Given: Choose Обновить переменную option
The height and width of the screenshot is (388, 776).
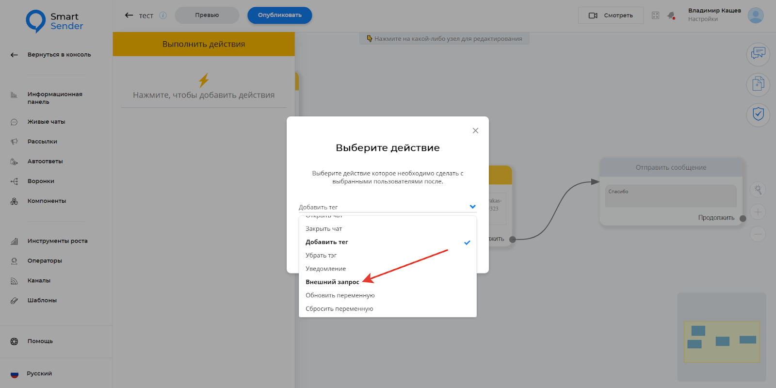Looking at the screenshot, I should [x=340, y=295].
